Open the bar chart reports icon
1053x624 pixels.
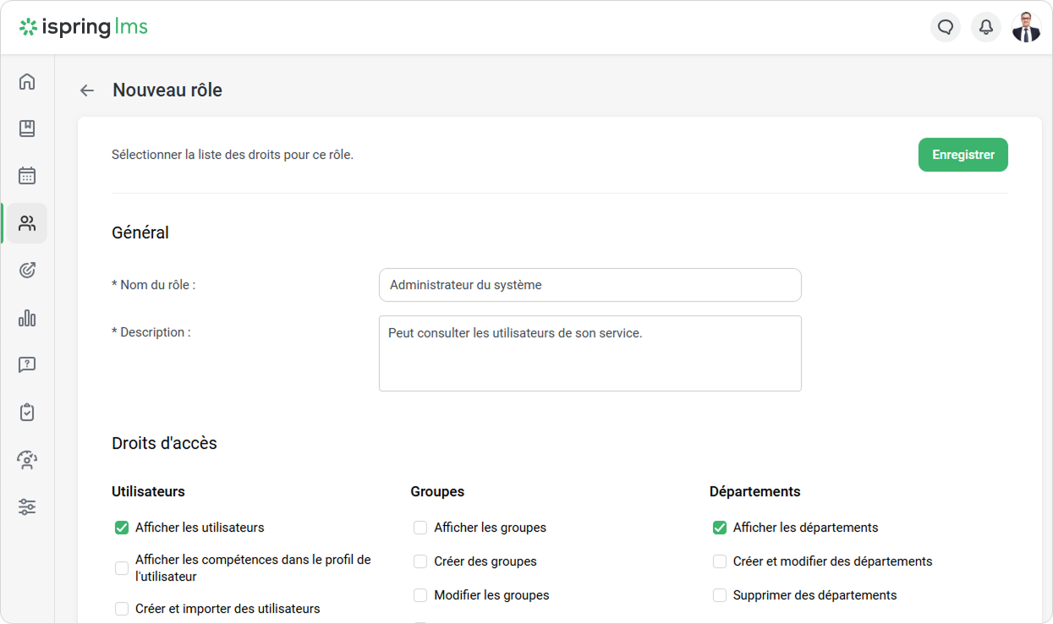[x=27, y=318]
